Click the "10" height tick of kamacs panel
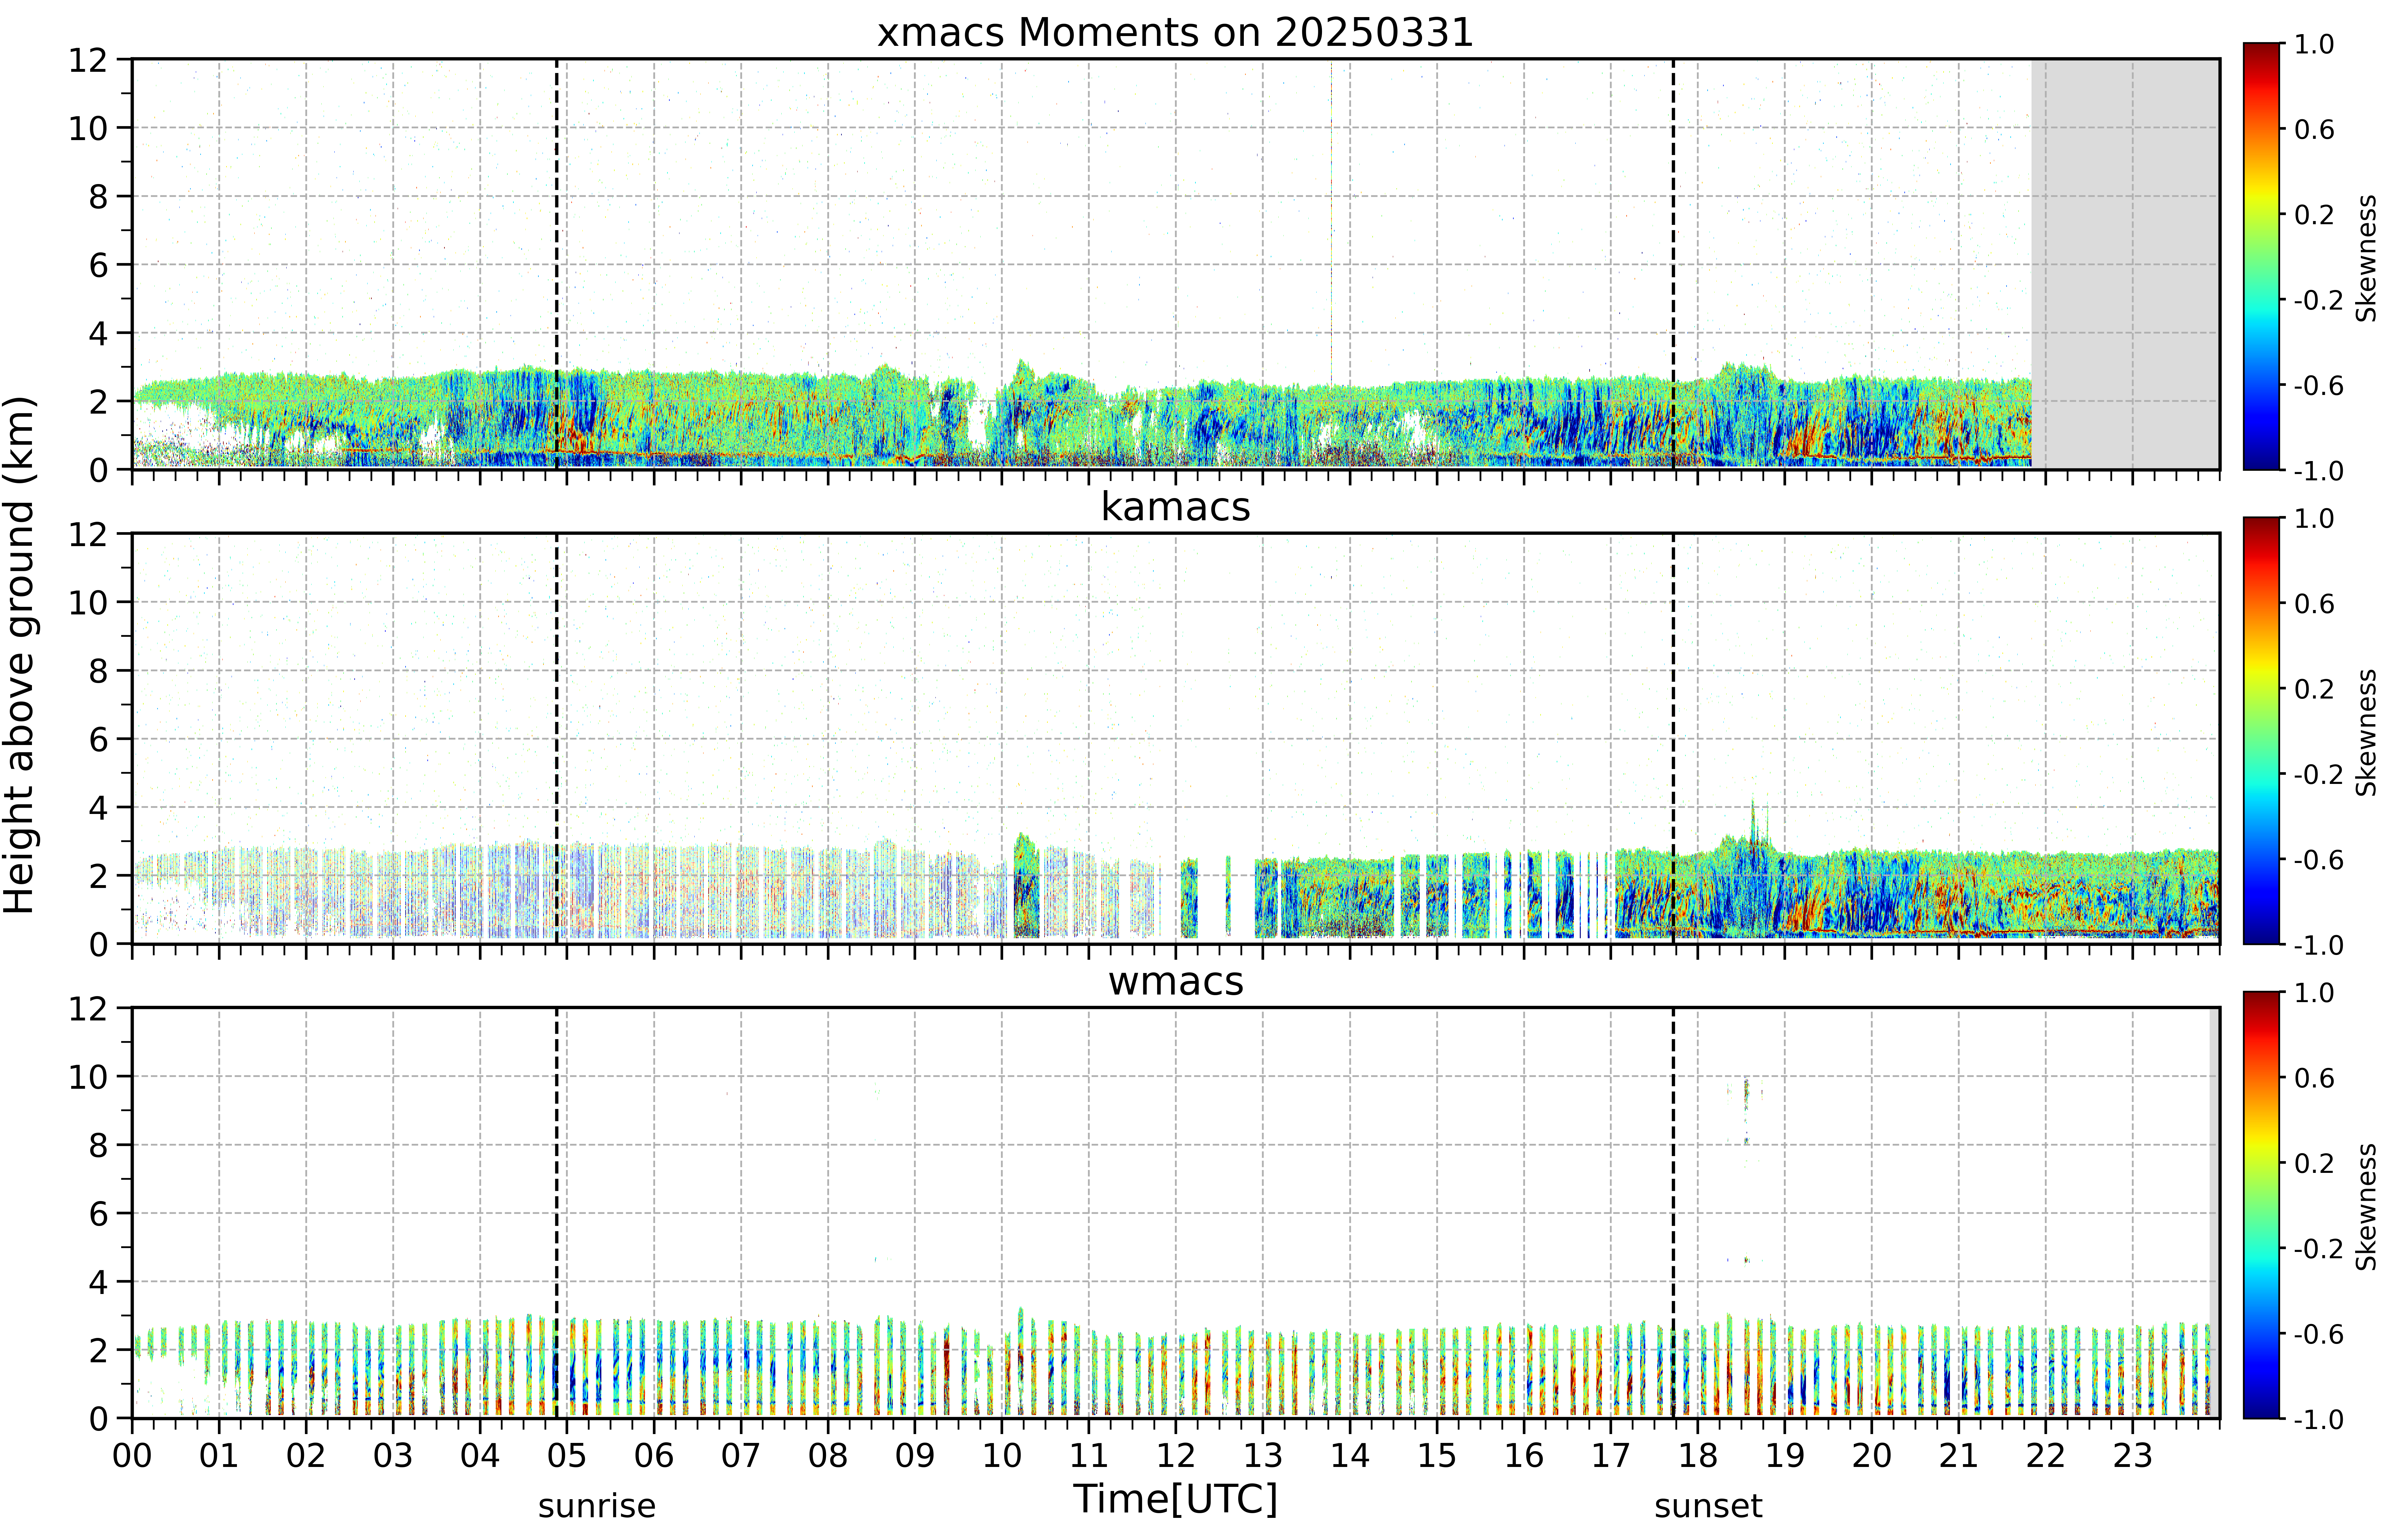Image resolution: width=2395 pixels, height=1540 pixels. 88,602
